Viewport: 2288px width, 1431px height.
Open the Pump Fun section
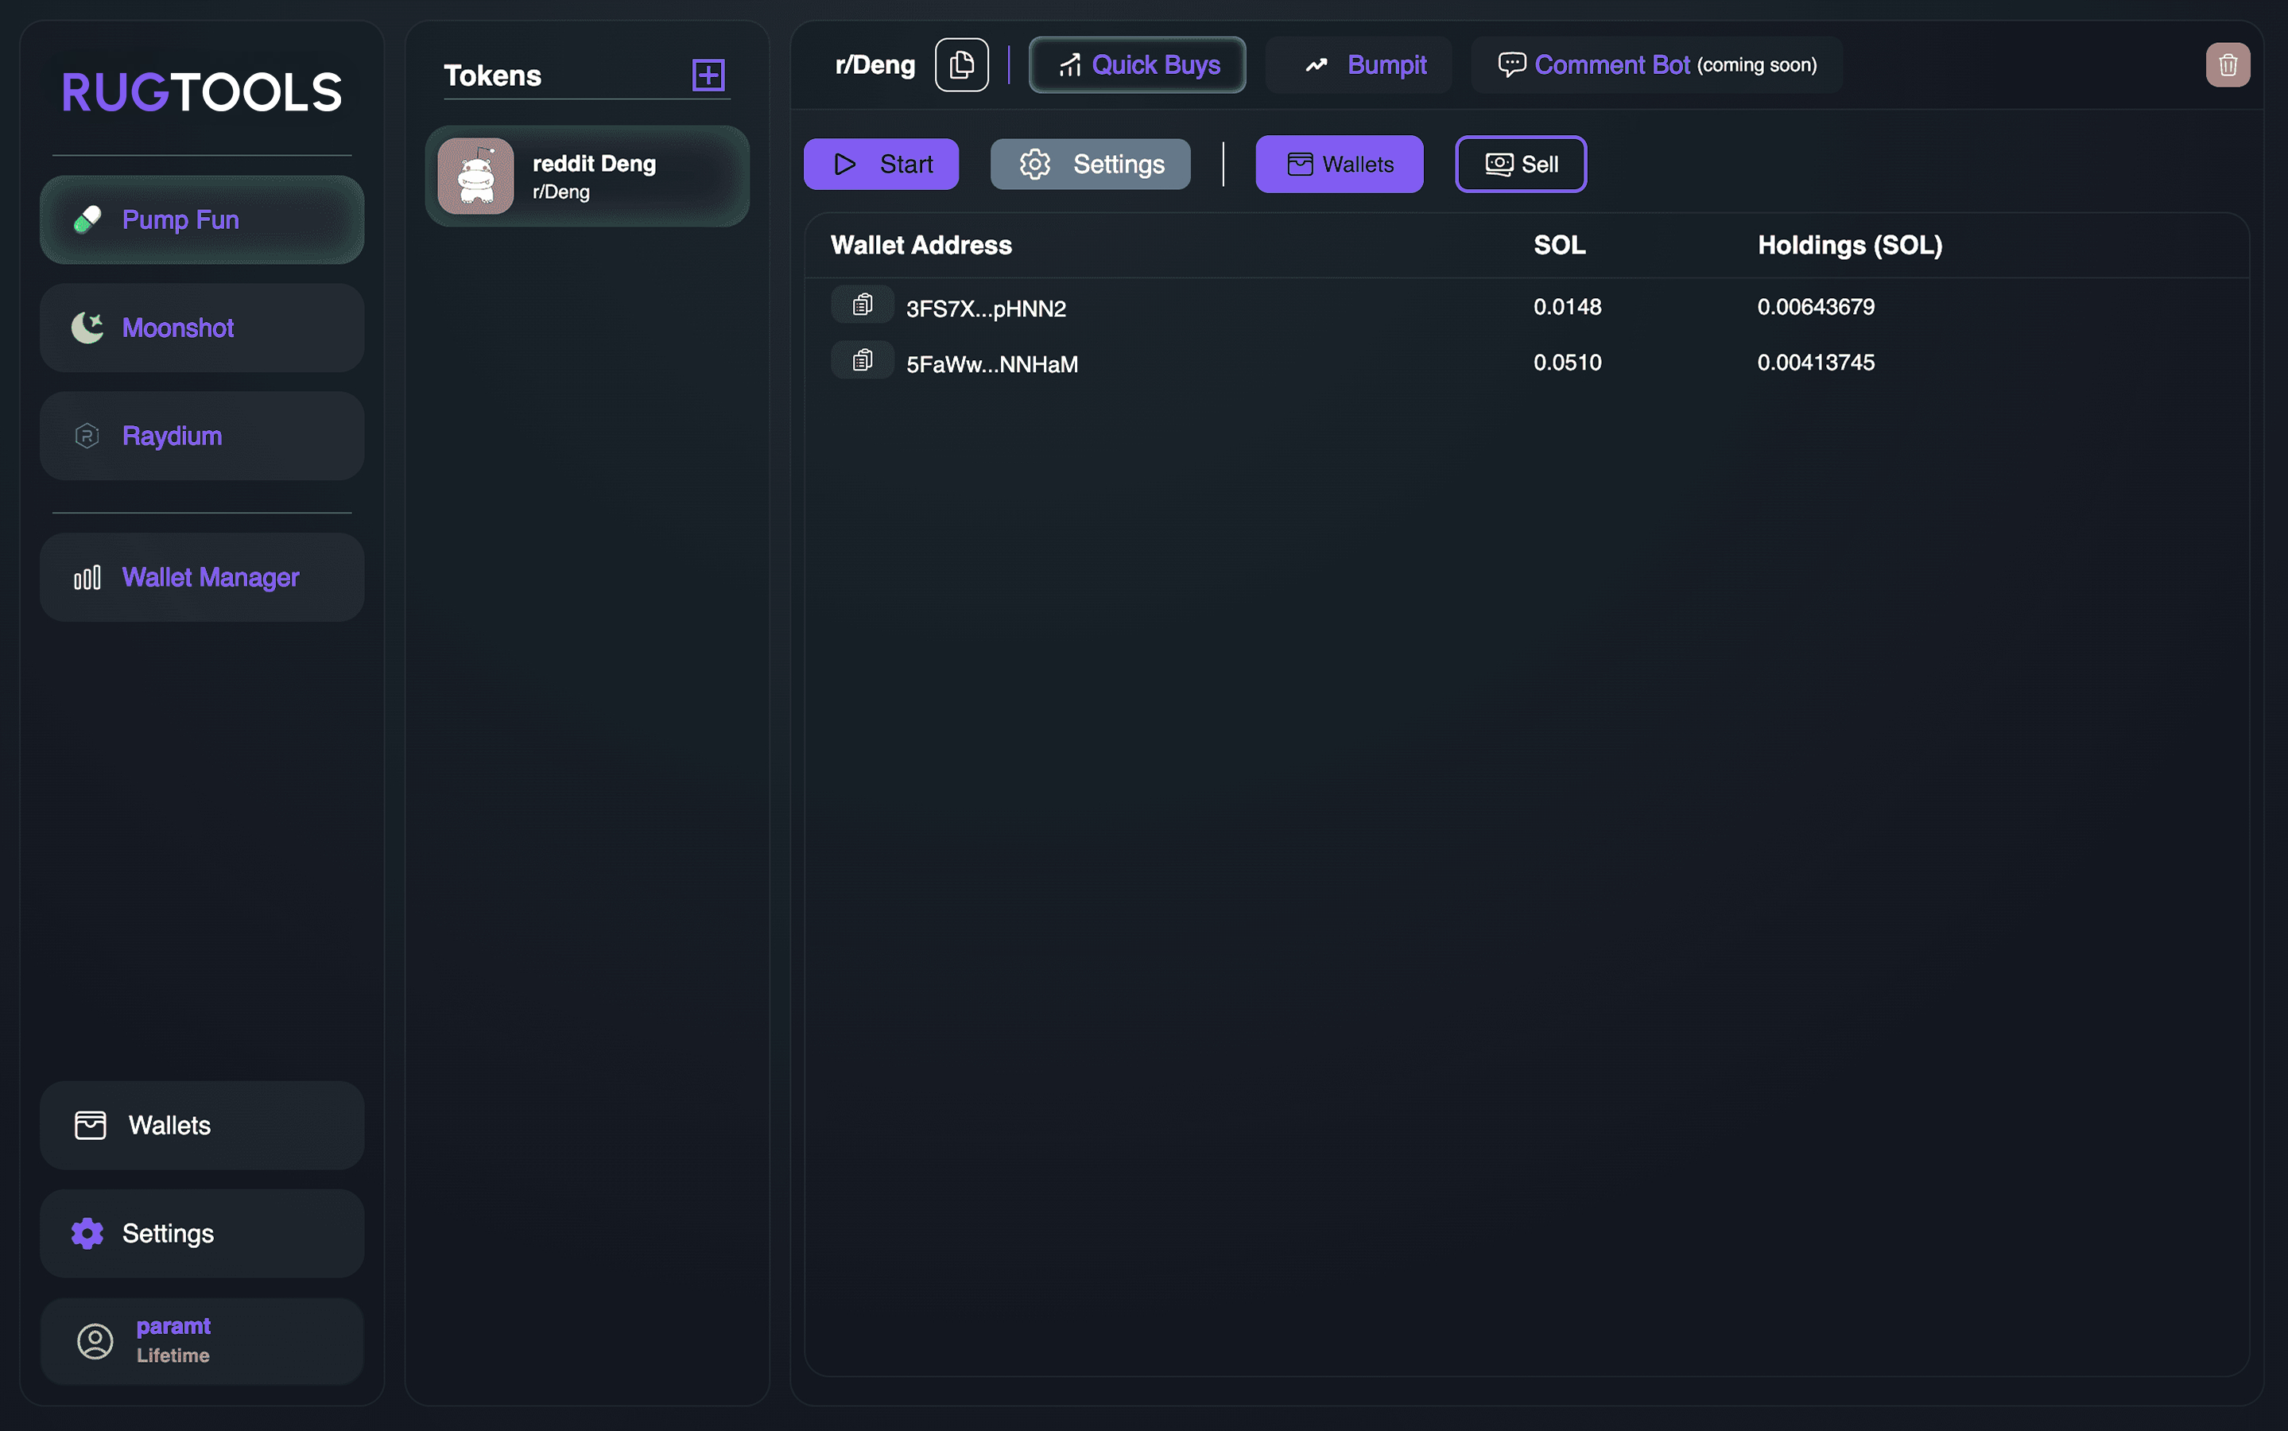click(202, 219)
